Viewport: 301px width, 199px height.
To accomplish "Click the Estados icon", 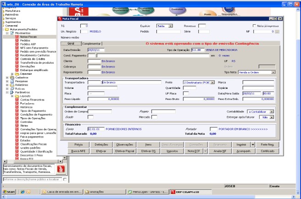I will tap(17, 140).
